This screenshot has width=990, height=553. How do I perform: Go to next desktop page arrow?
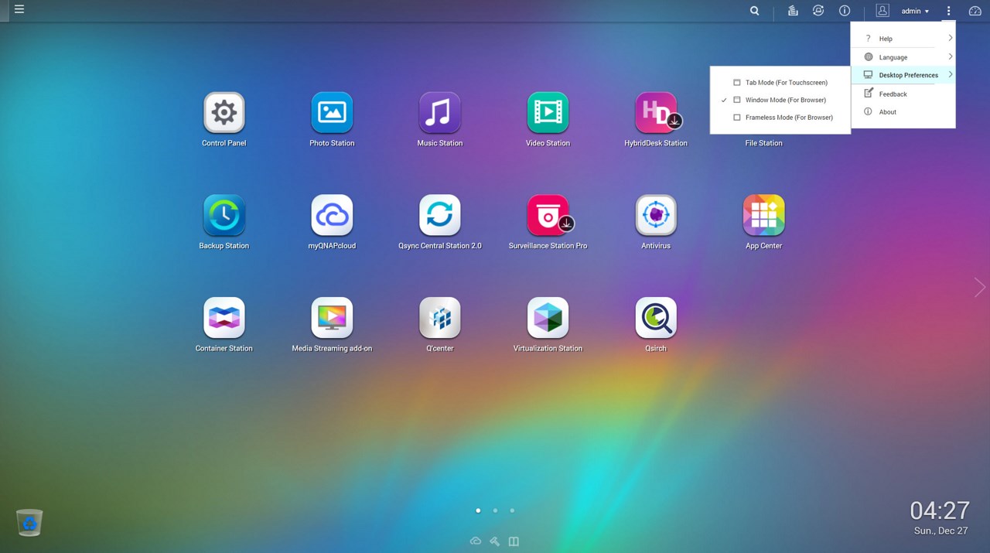coord(980,287)
